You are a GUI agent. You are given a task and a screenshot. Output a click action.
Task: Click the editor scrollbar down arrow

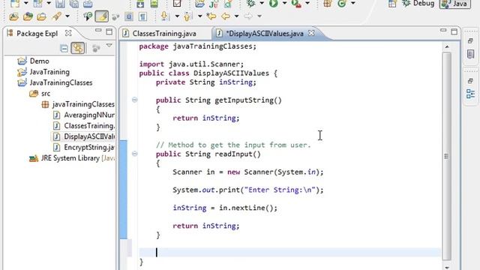coord(447,267)
